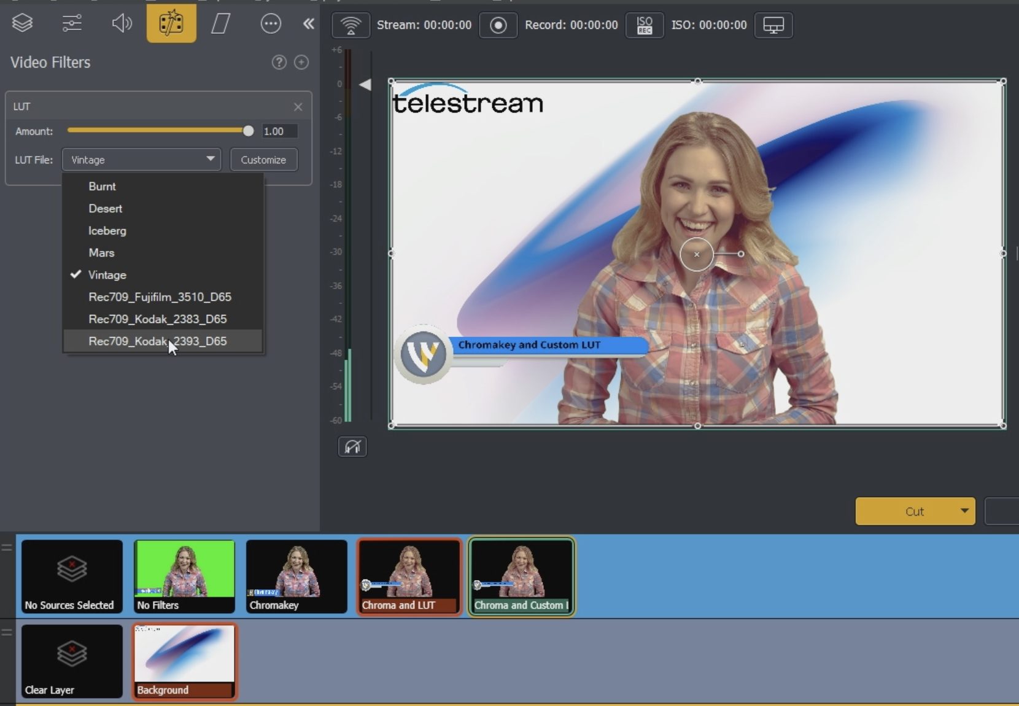Select the Iceberg LUT option

(x=107, y=231)
